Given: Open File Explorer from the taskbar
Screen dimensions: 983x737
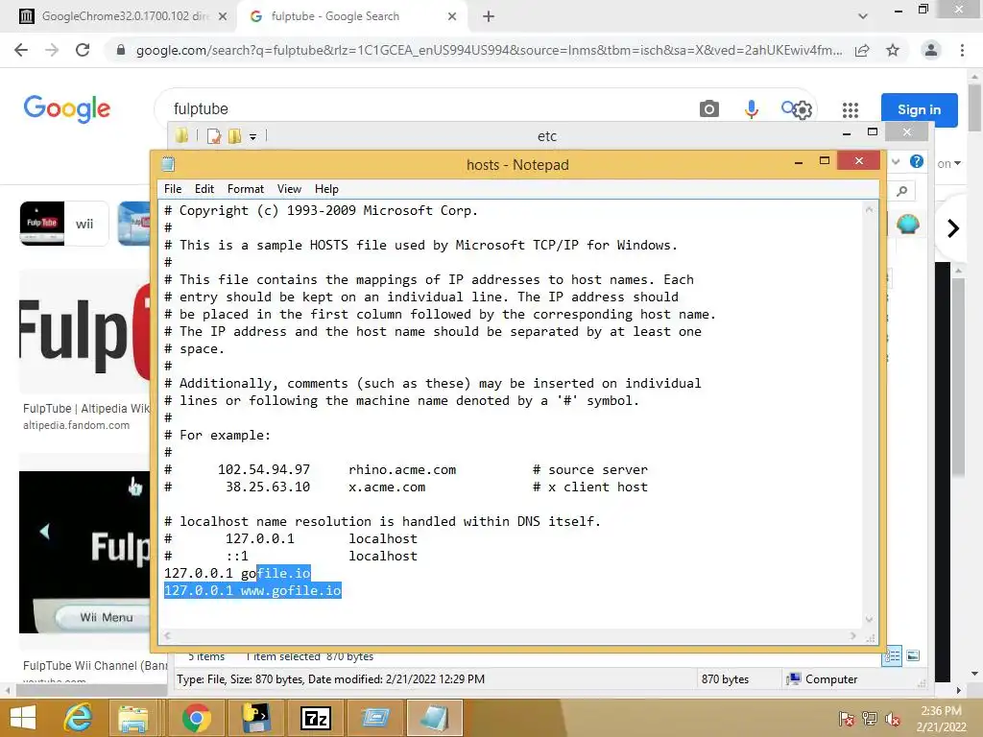Looking at the screenshot, I should (x=132, y=718).
